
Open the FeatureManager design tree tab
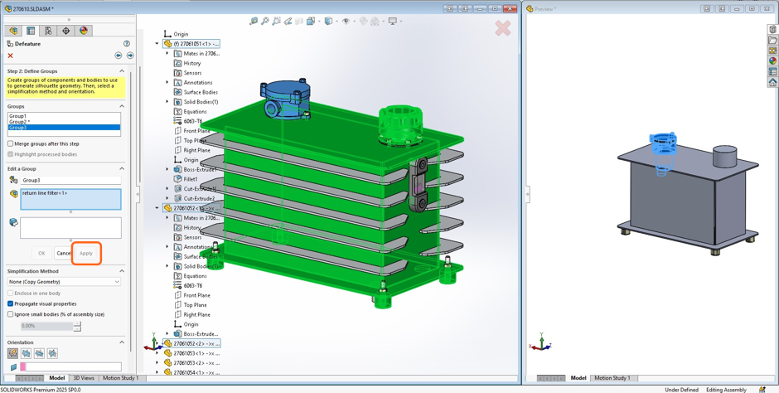point(13,31)
